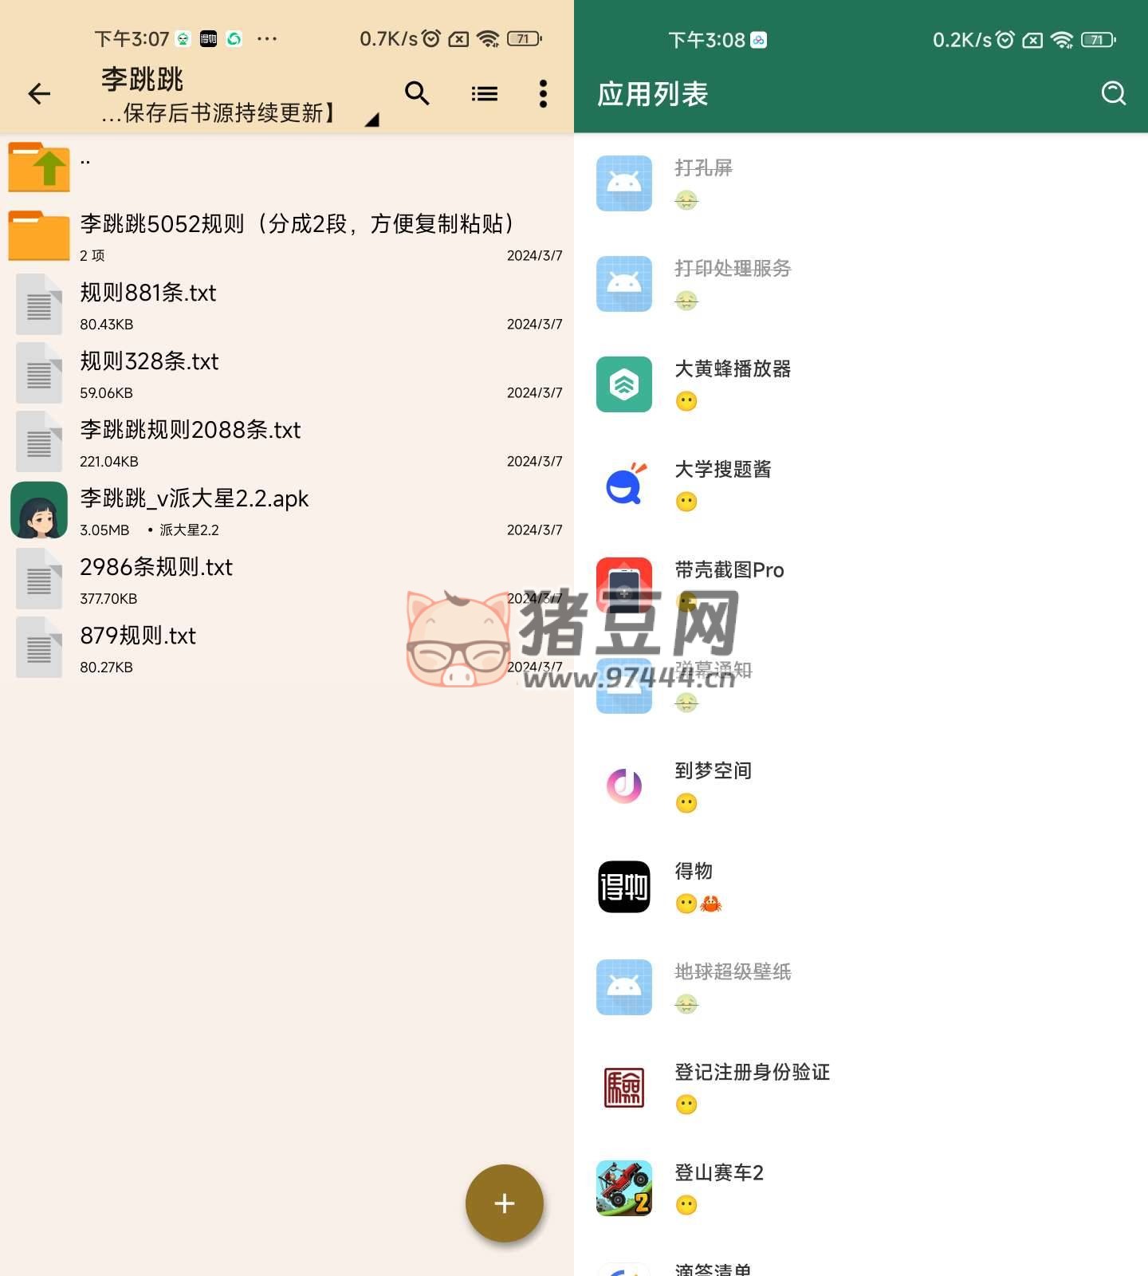Select the 打印处理服务 label
1148x1276 pixels.
pos(733,268)
